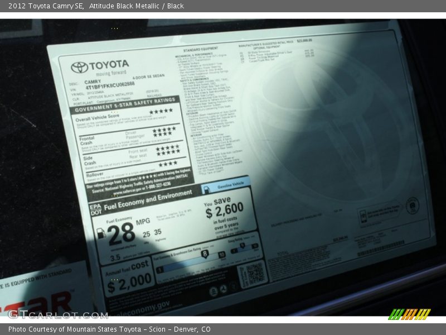The image size is (446, 335).
Task: Click the Rollover four-star rating
Action: [168, 164]
